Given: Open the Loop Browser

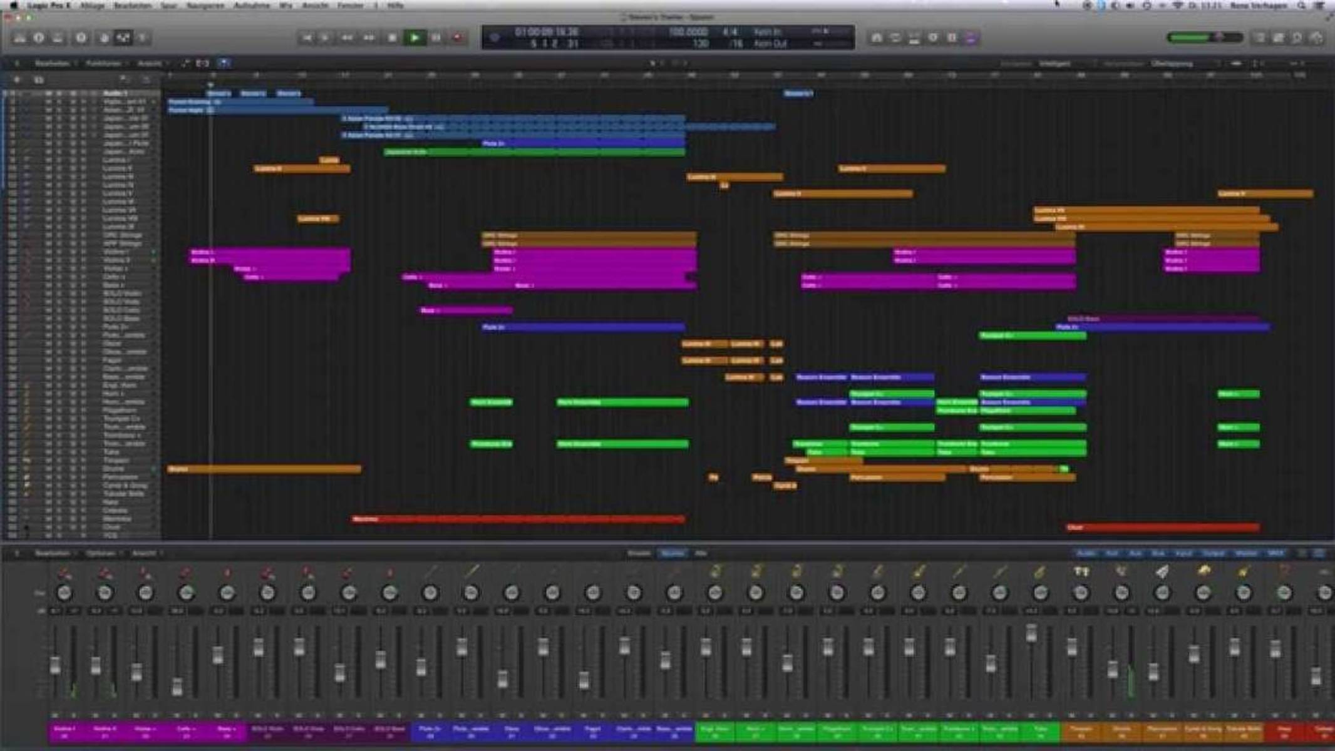Looking at the screenshot, I should coord(1297,38).
